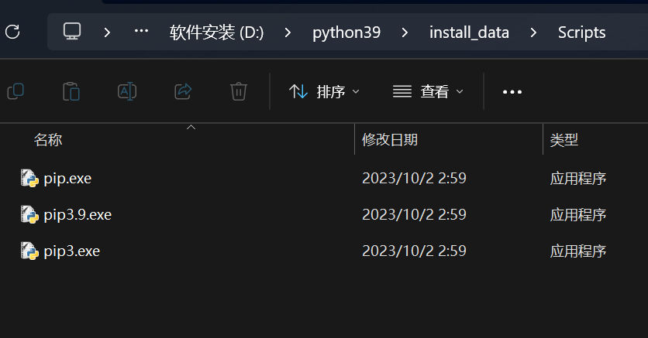Click the paste clipboard icon
This screenshot has height=338, width=648.
click(71, 91)
